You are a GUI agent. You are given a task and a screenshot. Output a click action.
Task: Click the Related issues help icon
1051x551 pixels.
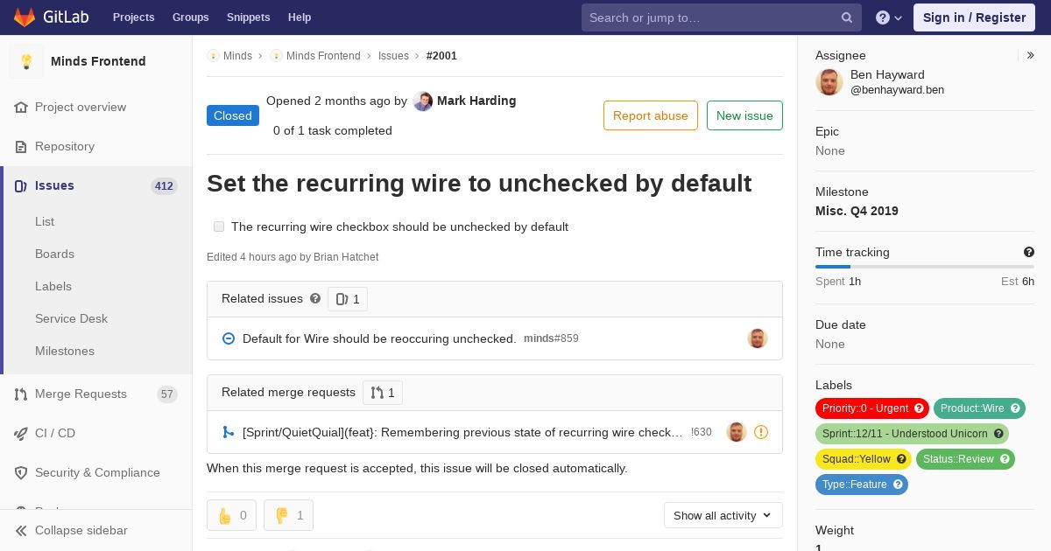point(315,298)
